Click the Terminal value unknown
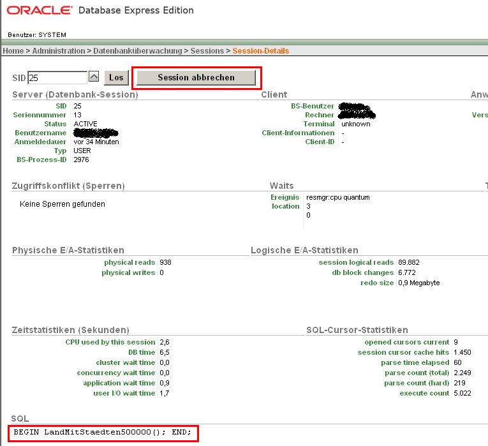The image size is (488, 446). click(356, 124)
